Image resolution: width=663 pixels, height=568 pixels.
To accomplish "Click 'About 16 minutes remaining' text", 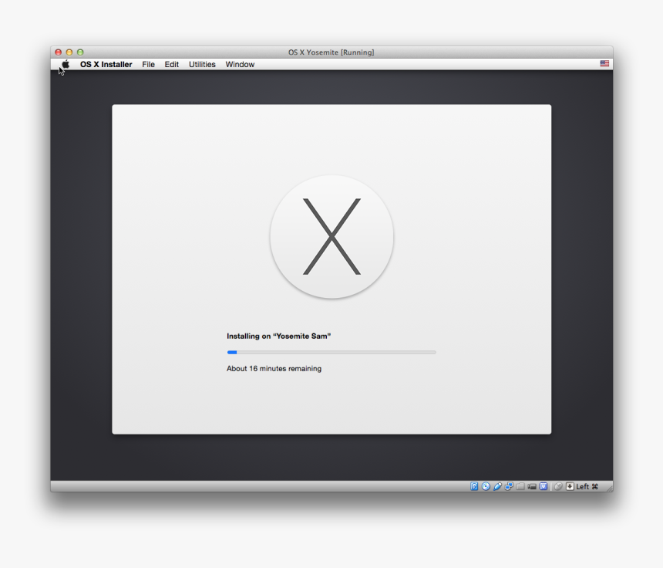I will (x=274, y=369).
